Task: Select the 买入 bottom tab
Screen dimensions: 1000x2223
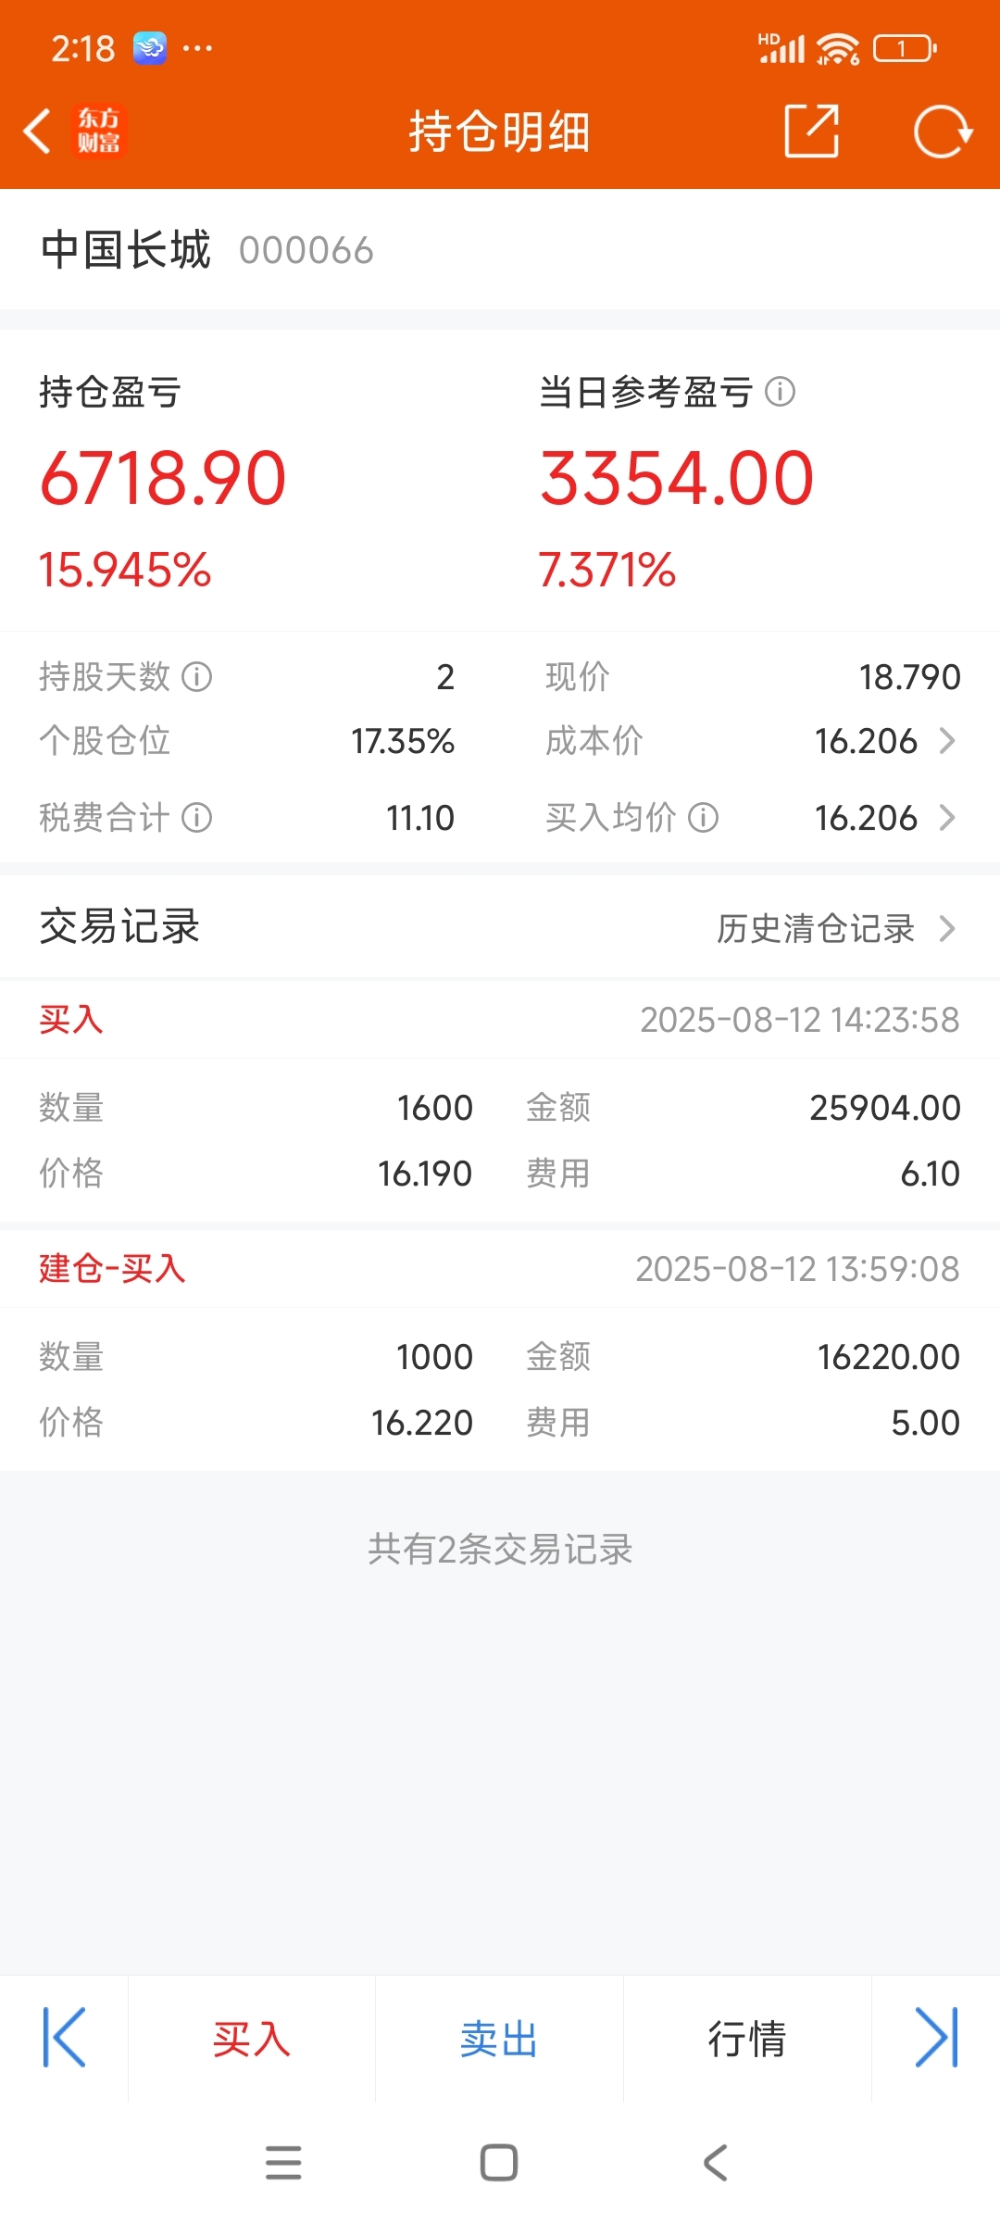Action: coord(252,2038)
